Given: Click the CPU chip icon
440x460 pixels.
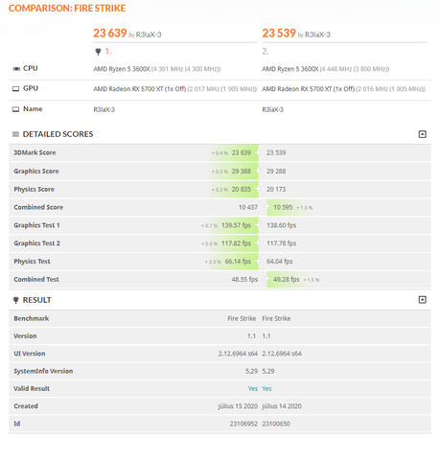Looking at the screenshot, I should (16, 69).
